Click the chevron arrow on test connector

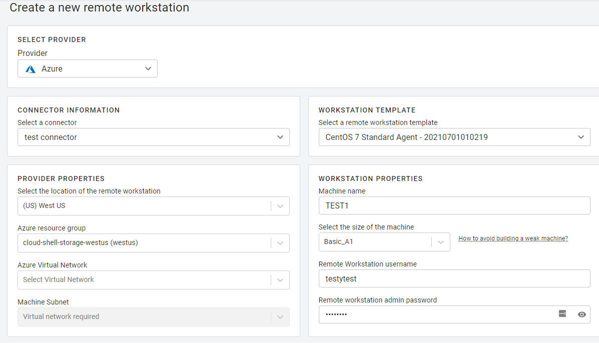click(280, 137)
